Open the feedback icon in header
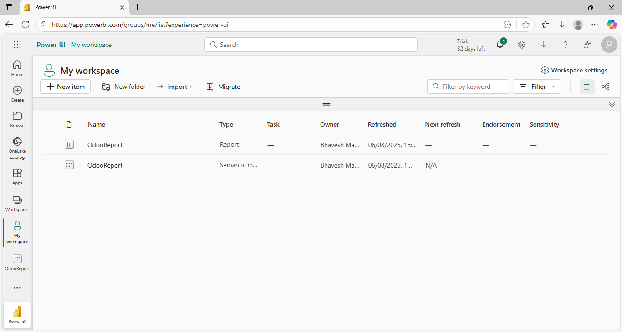Screen dimensions: 622x332 (587, 45)
